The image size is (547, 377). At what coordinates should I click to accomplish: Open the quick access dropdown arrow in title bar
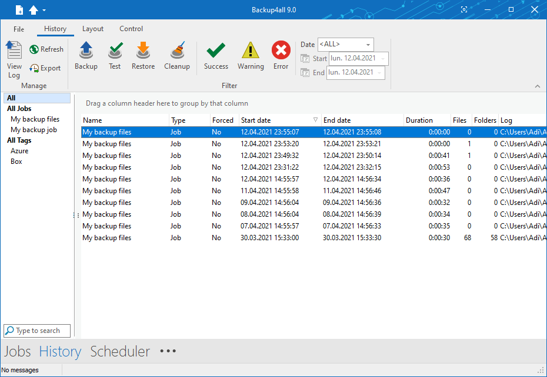click(x=44, y=10)
